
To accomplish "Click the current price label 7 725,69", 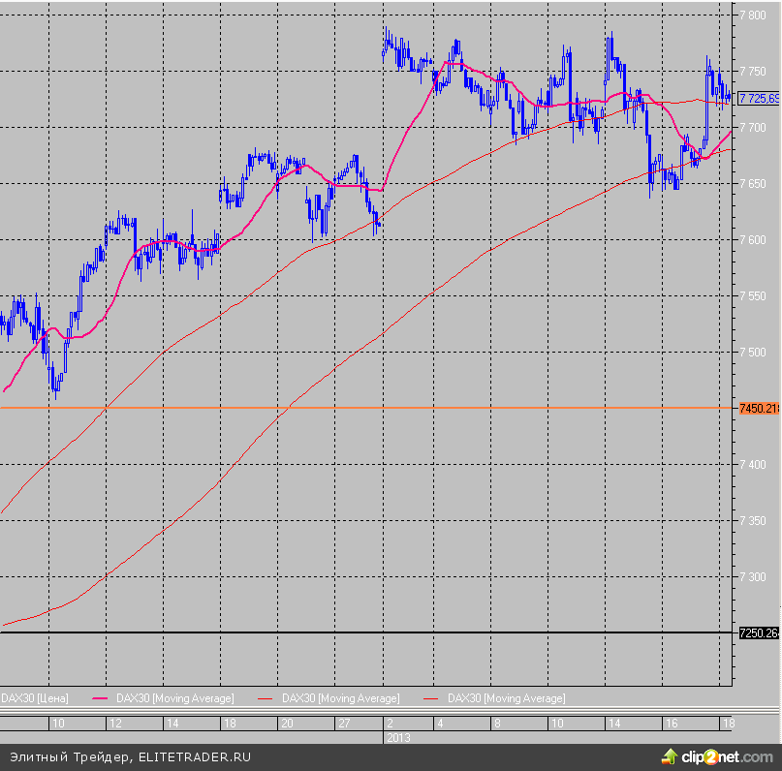I will [x=759, y=98].
